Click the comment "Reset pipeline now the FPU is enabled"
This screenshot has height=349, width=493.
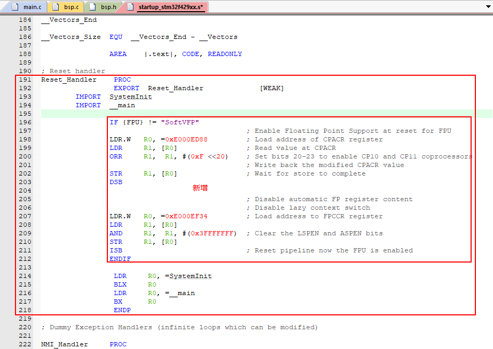(334, 251)
